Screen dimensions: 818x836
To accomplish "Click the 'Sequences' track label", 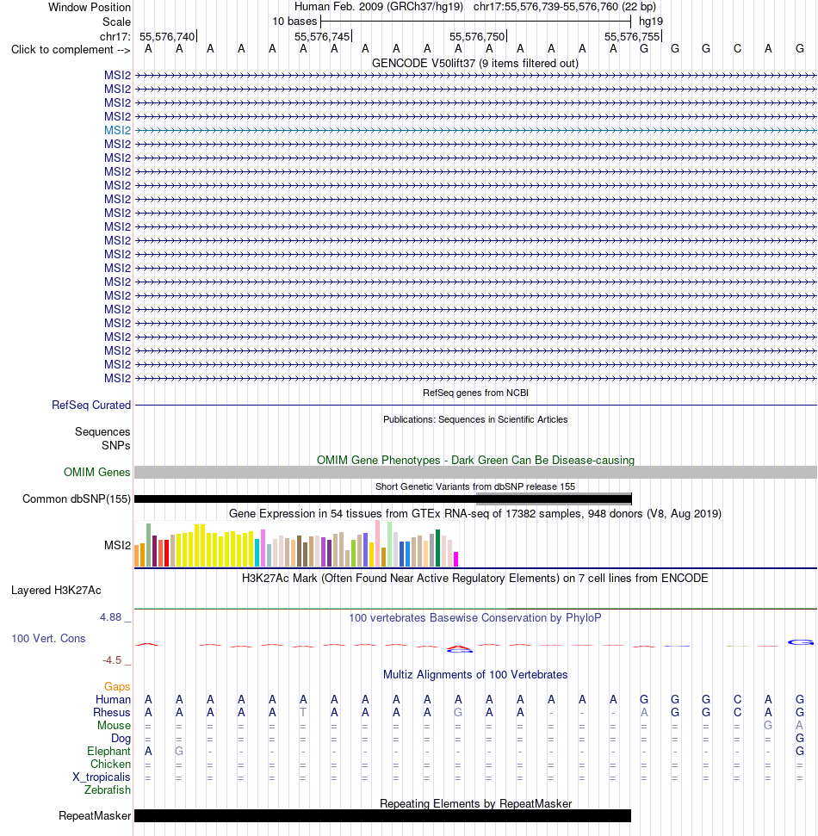I will [x=102, y=432].
